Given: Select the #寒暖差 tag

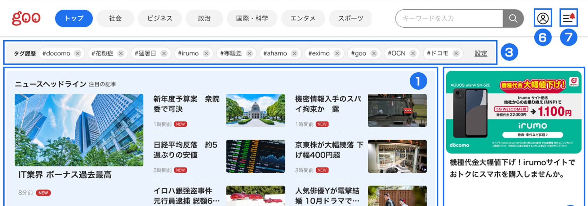Looking at the screenshot, I should click(231, 53).
